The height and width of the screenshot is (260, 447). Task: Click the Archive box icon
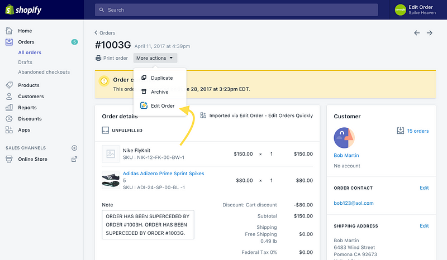click(144, 92)
